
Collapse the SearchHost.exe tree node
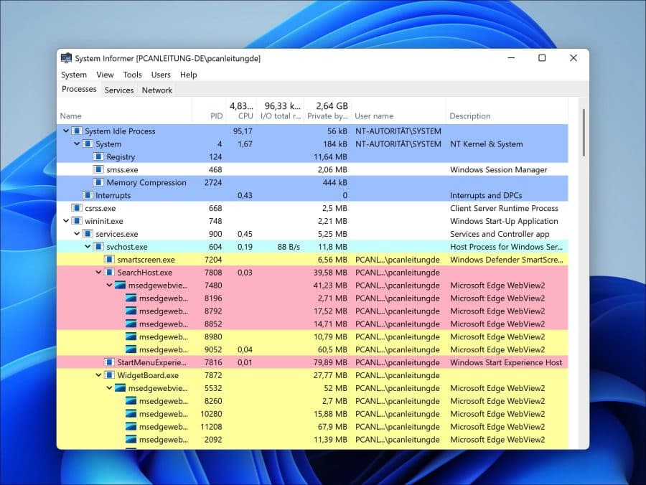coord(99,273)
